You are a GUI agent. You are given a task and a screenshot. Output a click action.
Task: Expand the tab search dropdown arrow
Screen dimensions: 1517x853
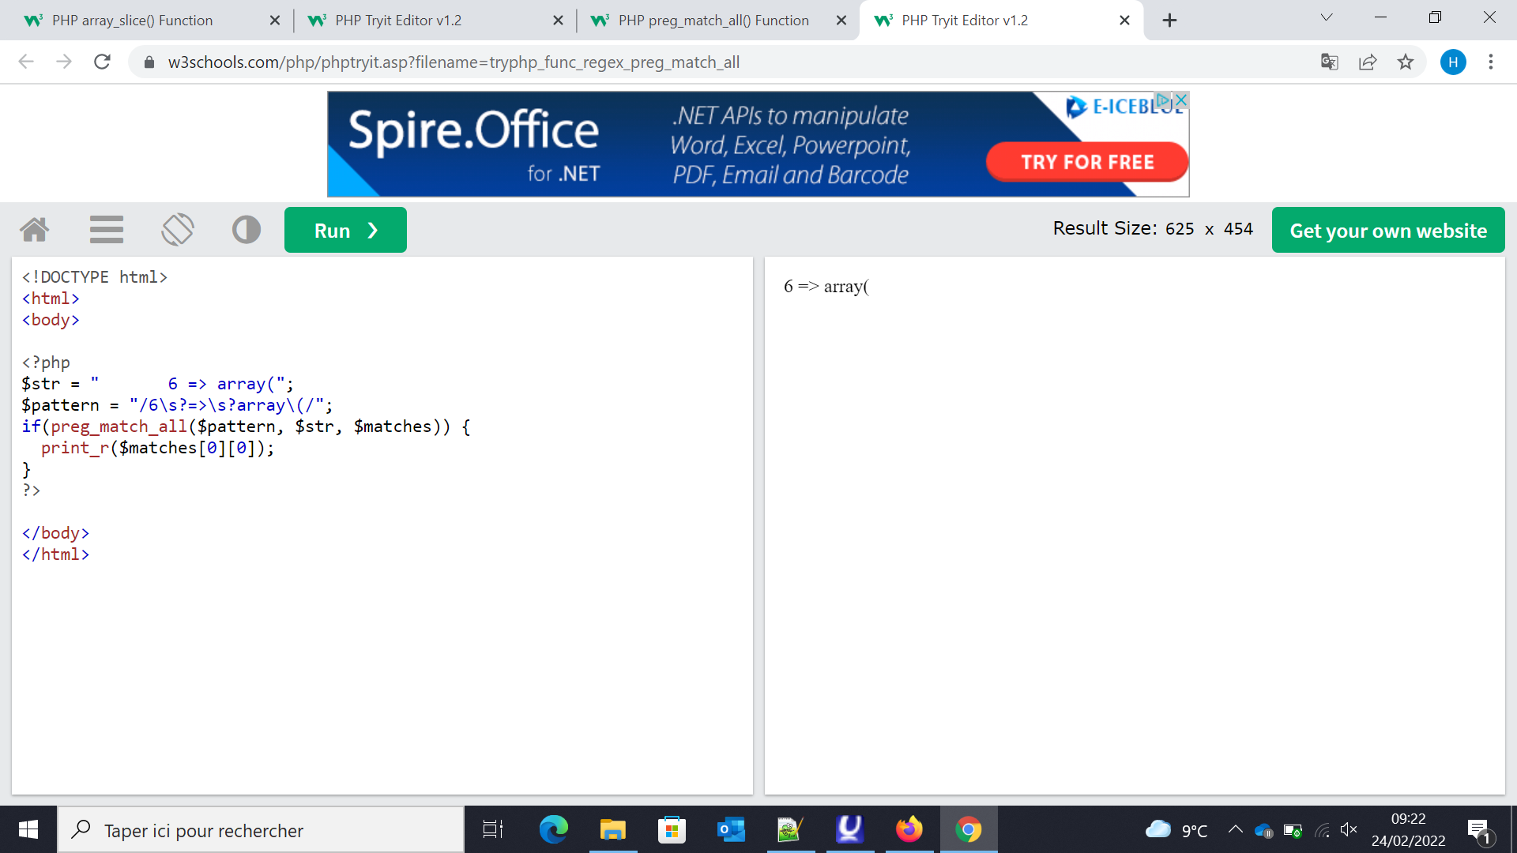1327,17
